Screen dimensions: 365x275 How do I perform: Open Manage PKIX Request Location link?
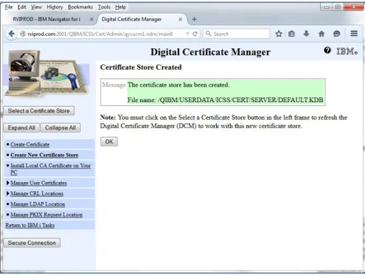tap(46, 214)
